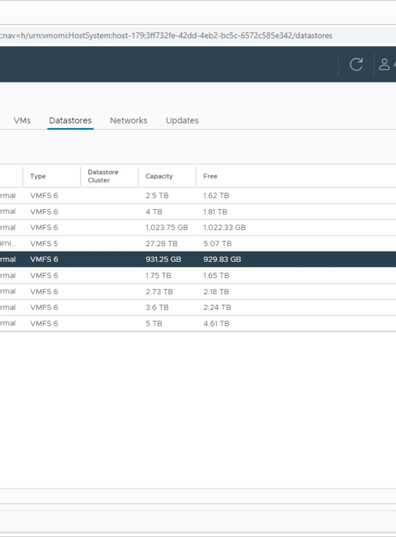Select the row with 1,023.75 GB capacity

pyautogui.click(x=198, y=227)
